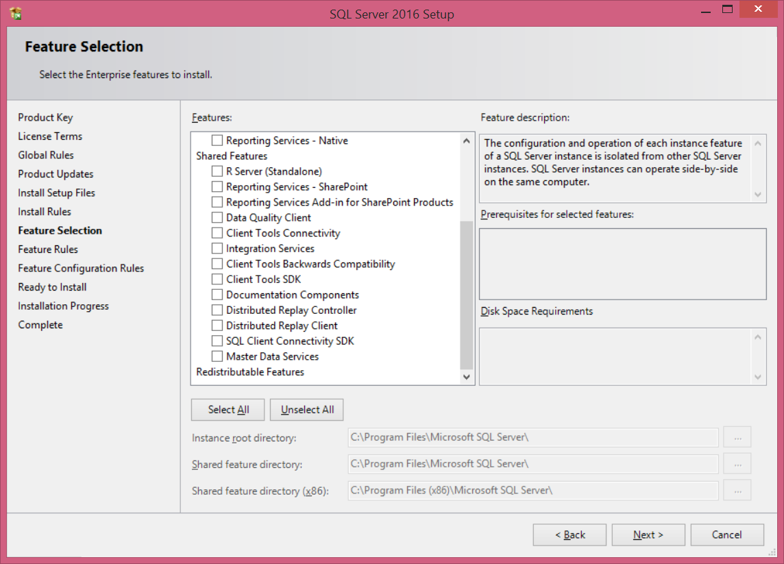Select the Installation Progress step
This screenshot has height=564, width=784.
pyautogui.click(x=64, y=306)
